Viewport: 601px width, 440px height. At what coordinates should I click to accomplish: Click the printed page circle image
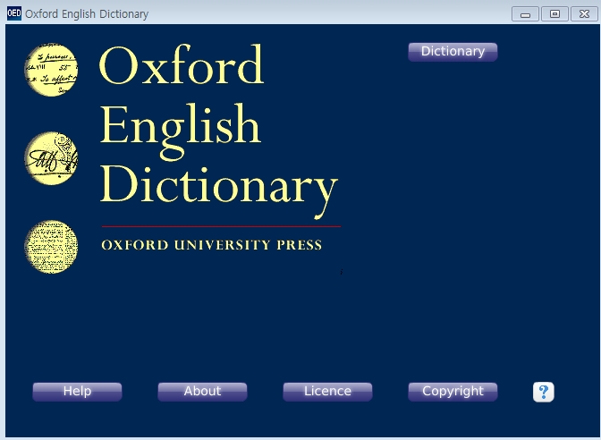coord(51,247)
